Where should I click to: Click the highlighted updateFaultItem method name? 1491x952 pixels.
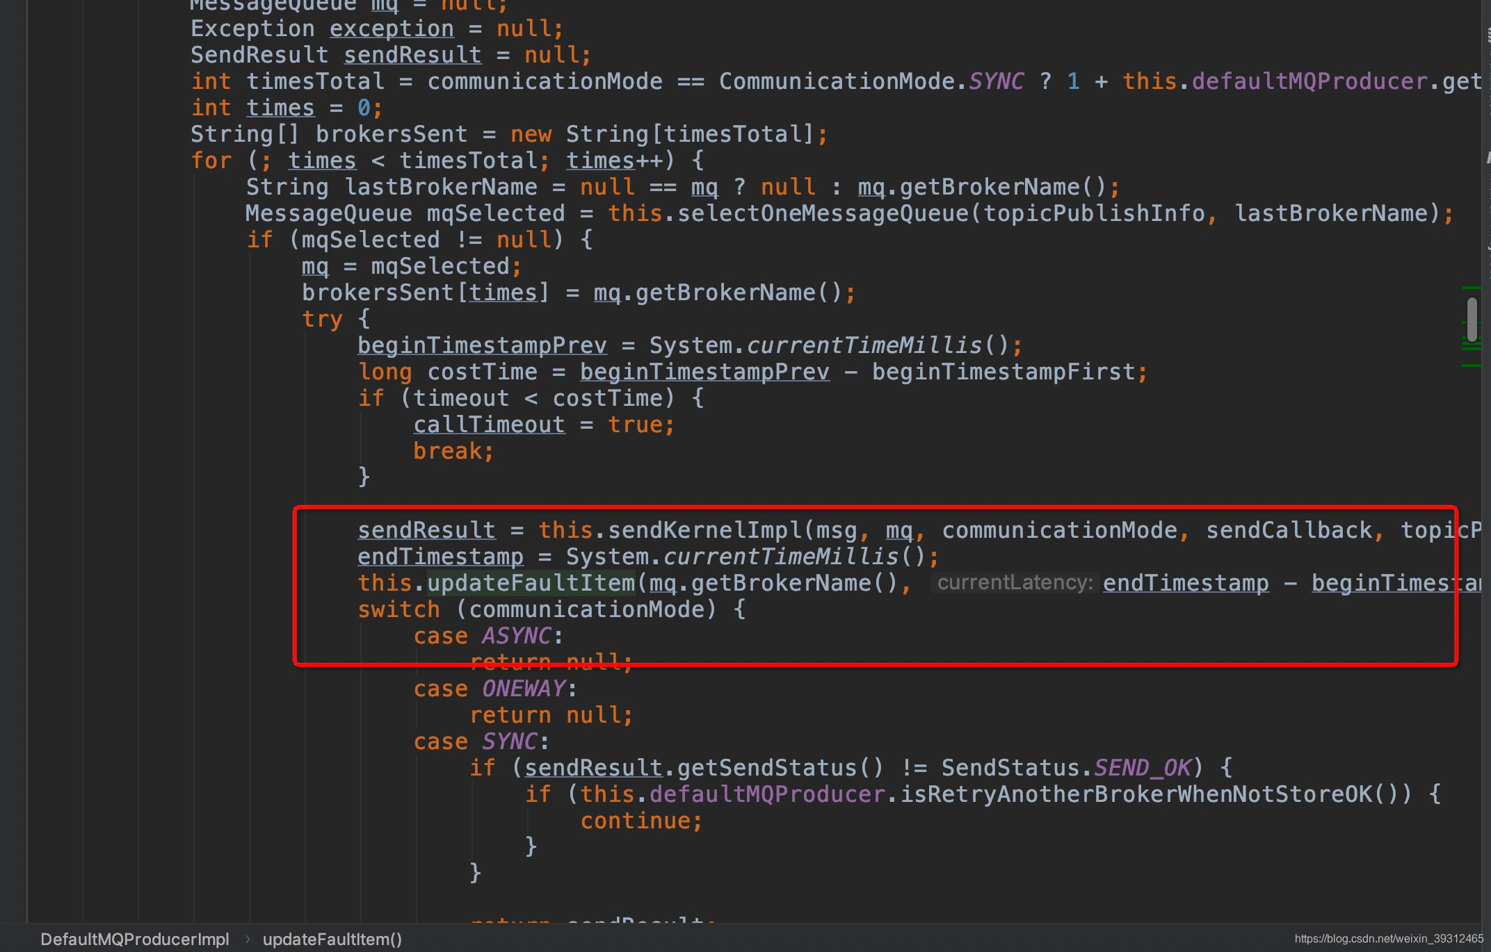pos(531,583)
